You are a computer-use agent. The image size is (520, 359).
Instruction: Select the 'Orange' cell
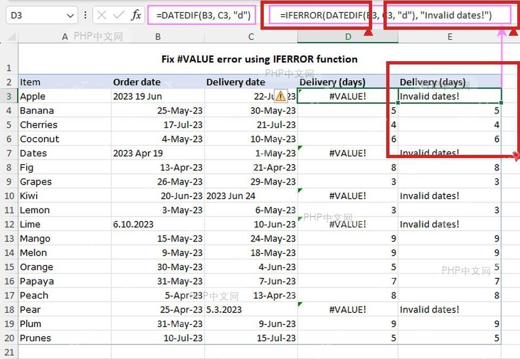click(64, 267)
